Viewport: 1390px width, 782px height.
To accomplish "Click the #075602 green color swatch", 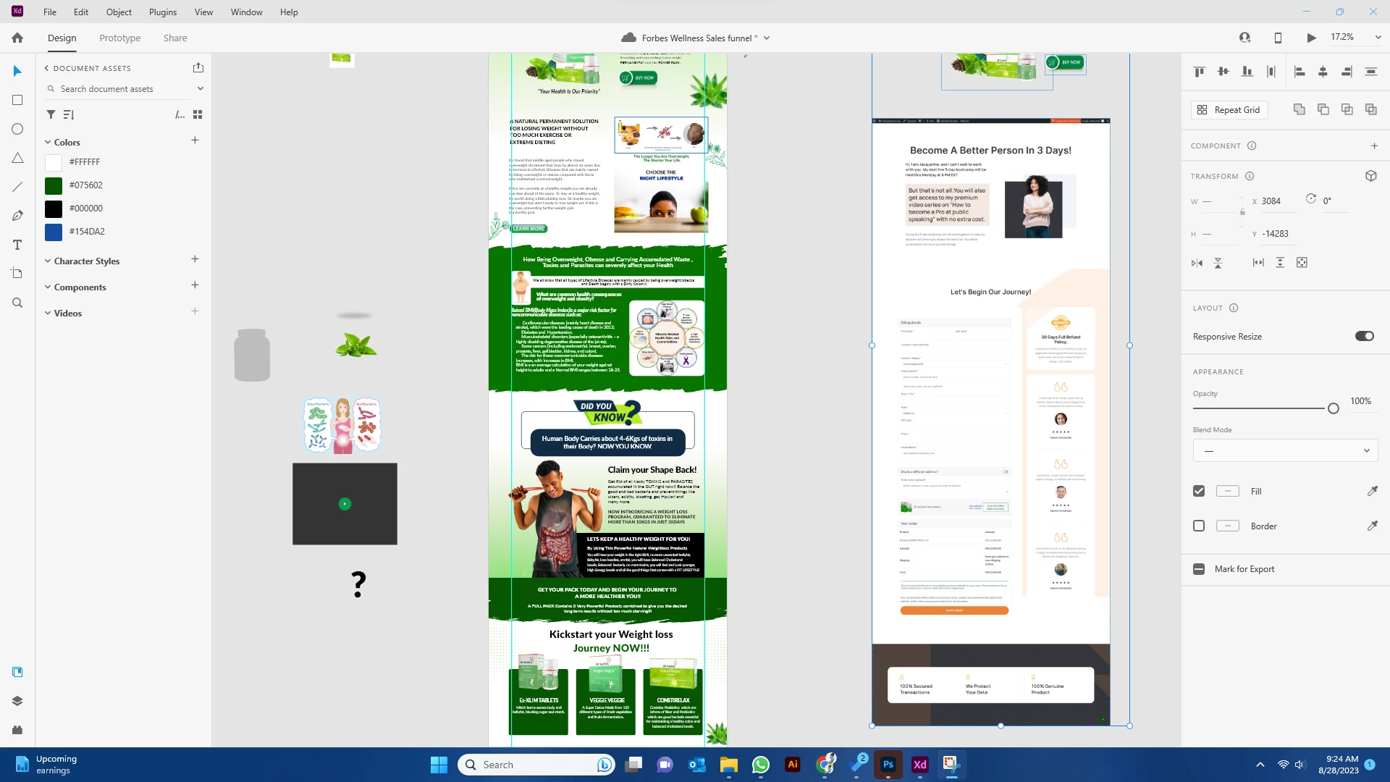I will click(54, 185).
